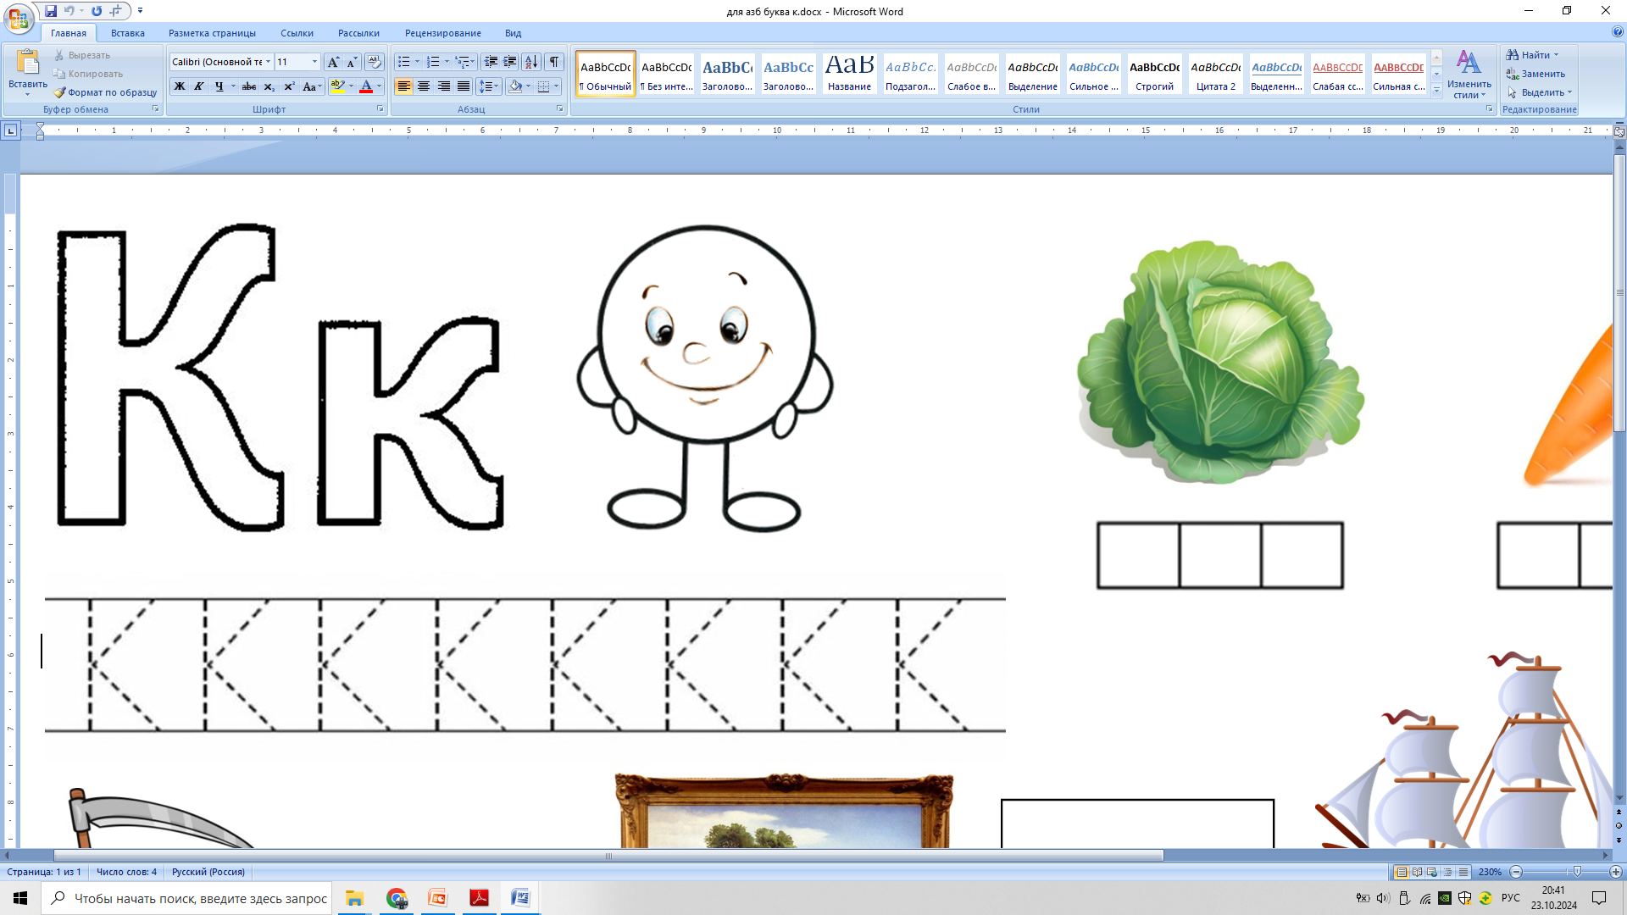Image resolution: width=1627 pixels, height=915 pixels.
Task: Click the volume speaker tray icon
Action: 1383,898
